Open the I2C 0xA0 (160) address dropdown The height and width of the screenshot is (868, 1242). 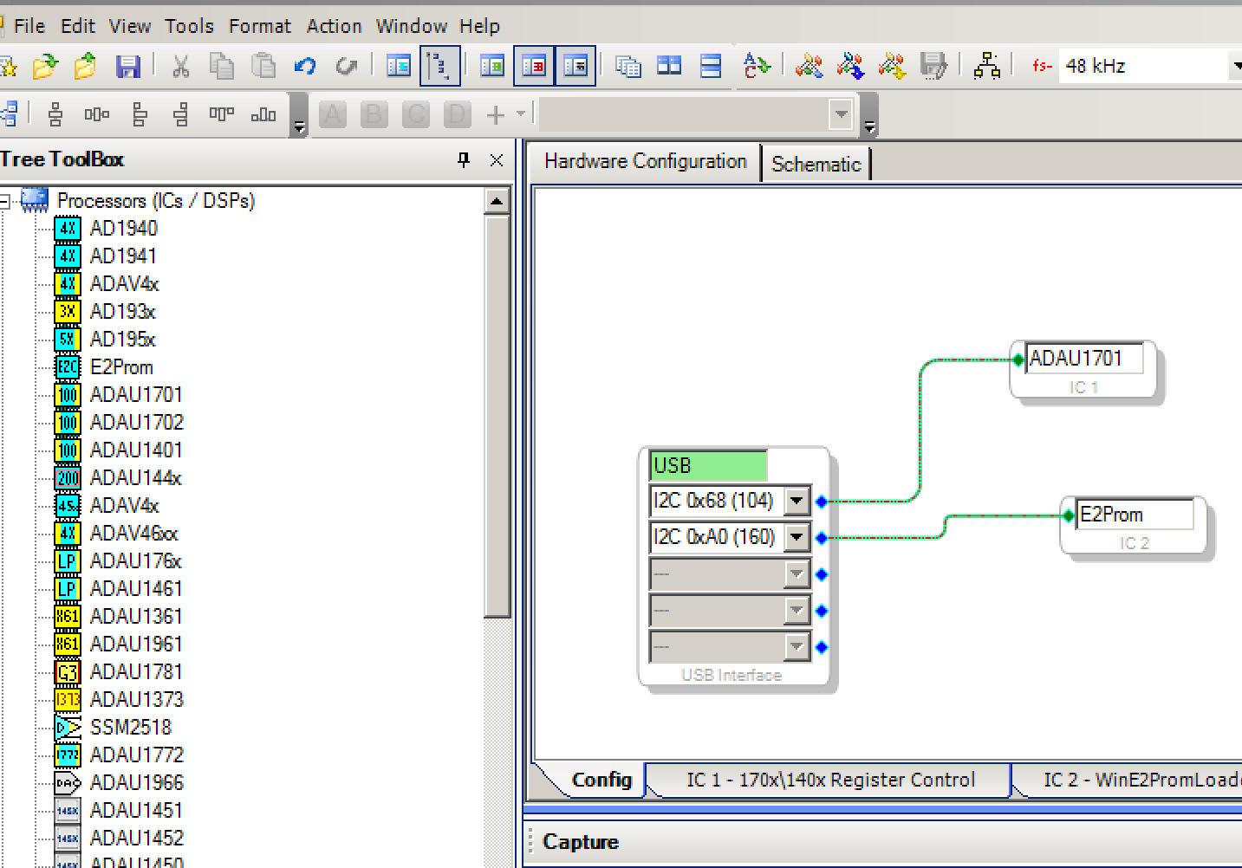coord(796,537)
